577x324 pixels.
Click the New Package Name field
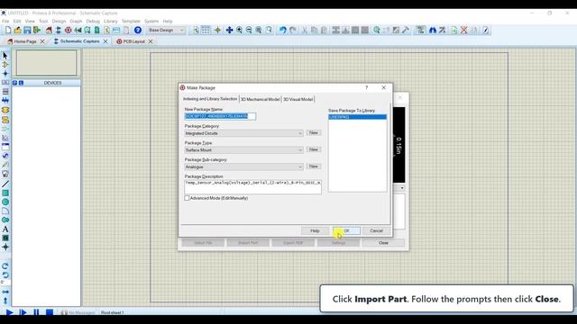[220, 116]
